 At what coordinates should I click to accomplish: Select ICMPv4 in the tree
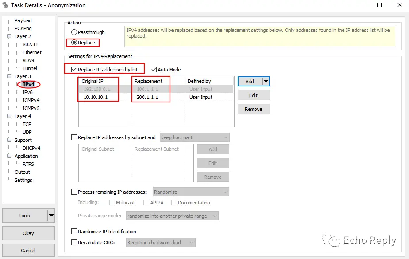pos(31,100)
